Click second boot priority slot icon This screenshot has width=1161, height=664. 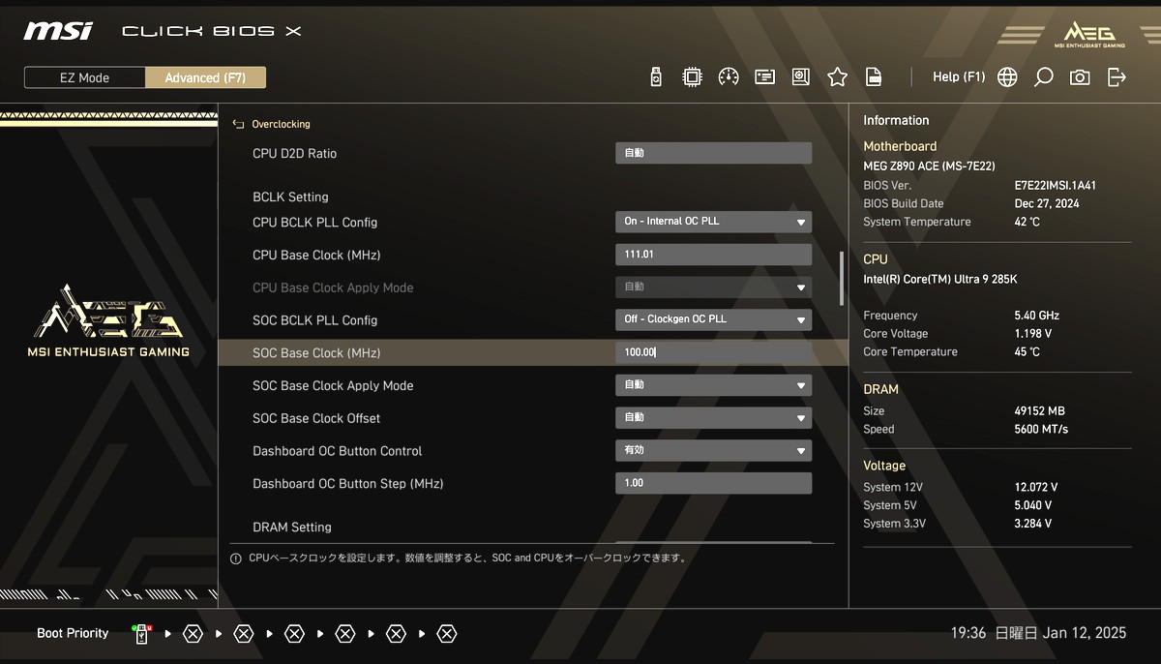[x=193, y=634]
